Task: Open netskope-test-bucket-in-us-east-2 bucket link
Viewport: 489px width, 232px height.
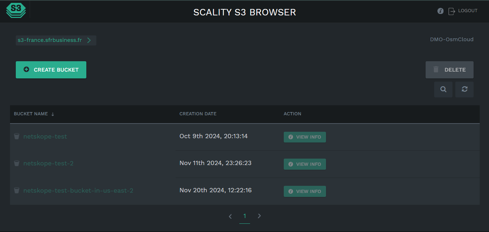Action: click(78, 190)
